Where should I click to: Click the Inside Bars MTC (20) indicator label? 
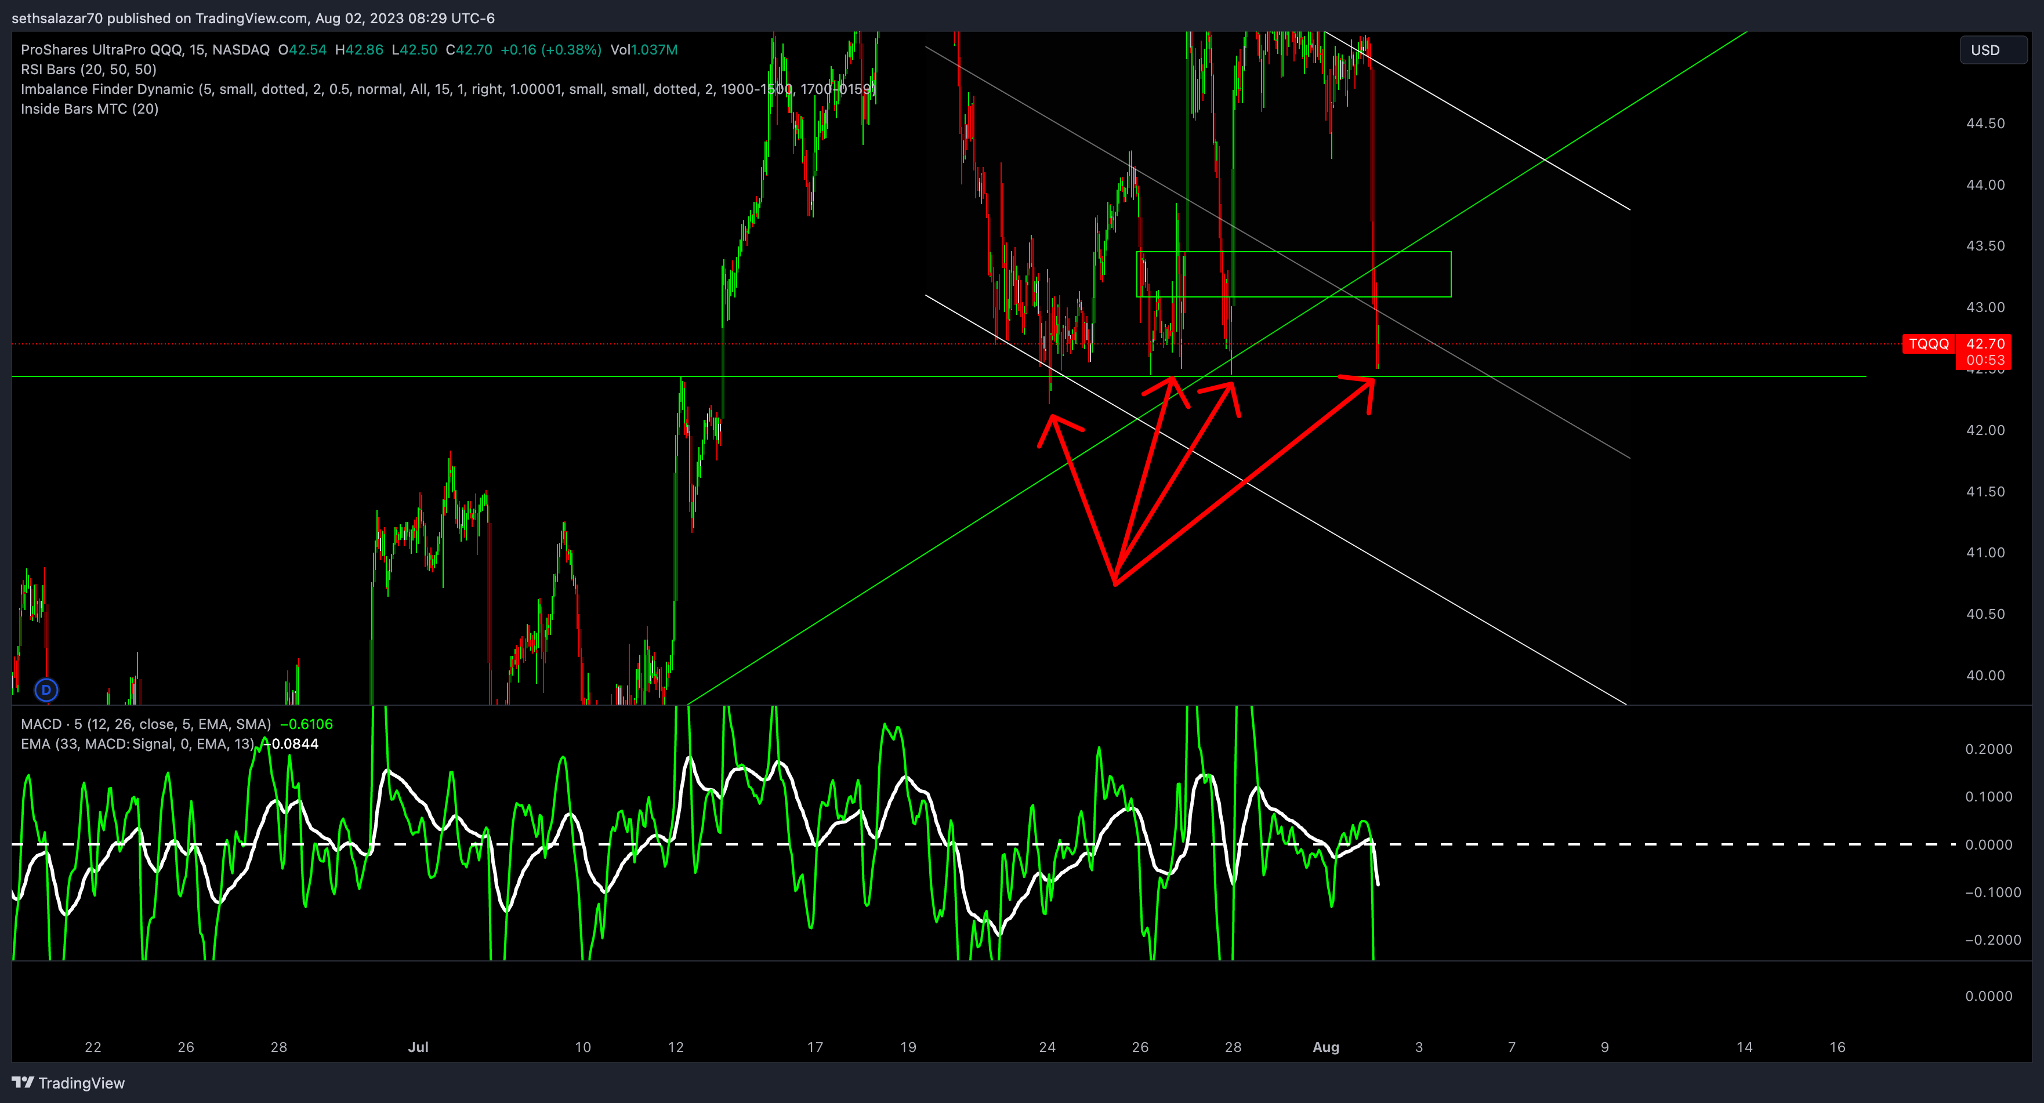[90, 108]
